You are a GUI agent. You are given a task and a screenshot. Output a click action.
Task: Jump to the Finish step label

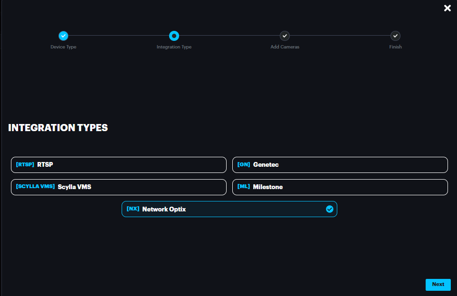(395, 47)
